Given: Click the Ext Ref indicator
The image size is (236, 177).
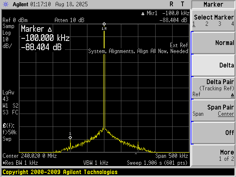Looking at the screenshot, I should coord(179,45).
